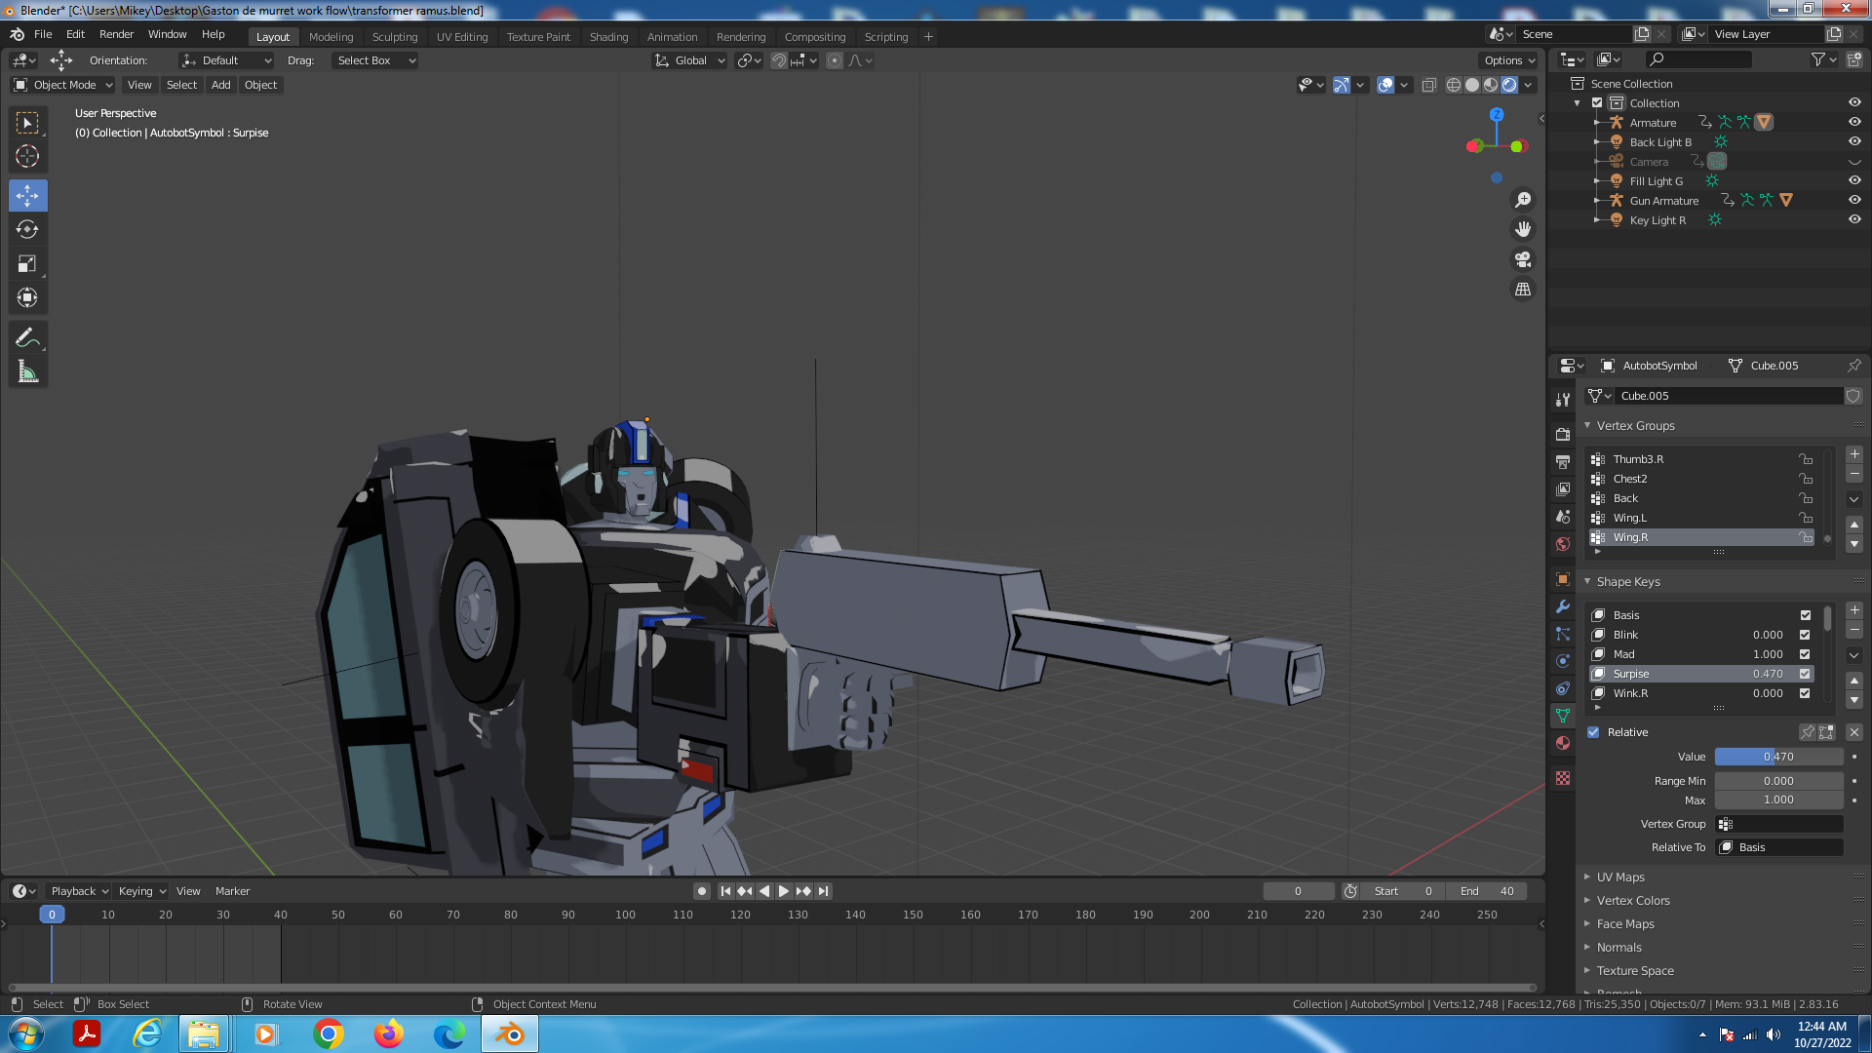Open the Global transform orientation dropdown

690,60
